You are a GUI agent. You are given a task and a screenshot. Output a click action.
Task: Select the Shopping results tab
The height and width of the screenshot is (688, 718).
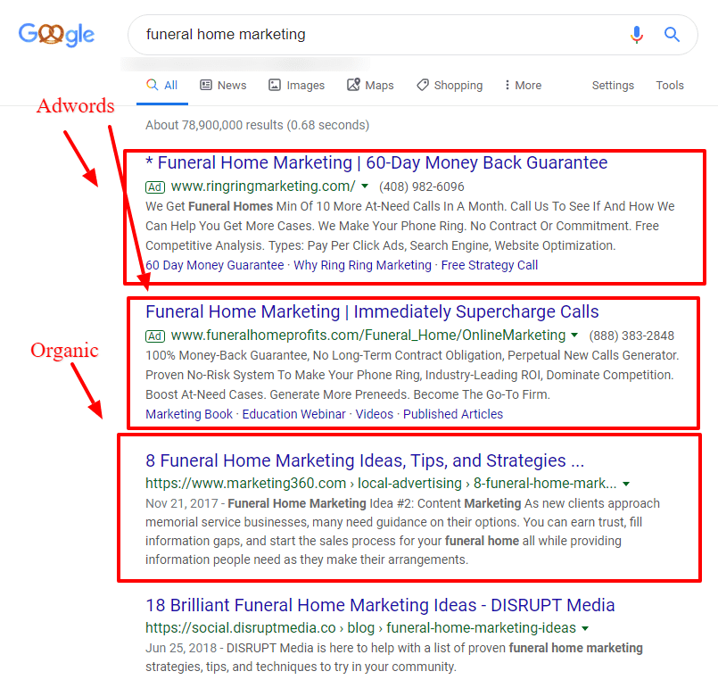tap(450, 86)
